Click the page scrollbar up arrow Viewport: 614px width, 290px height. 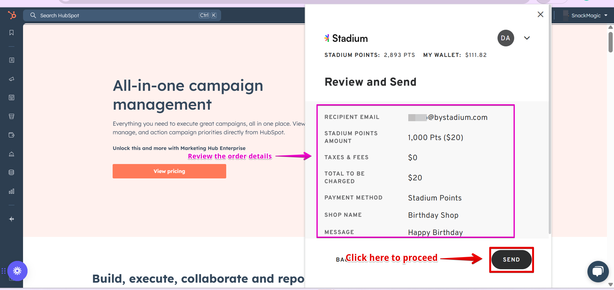(610, 27)
